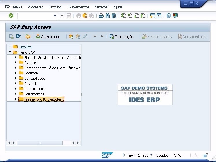Expand the Escritório folder
This screenshot has height=162, width=216.
coord(16,62)
